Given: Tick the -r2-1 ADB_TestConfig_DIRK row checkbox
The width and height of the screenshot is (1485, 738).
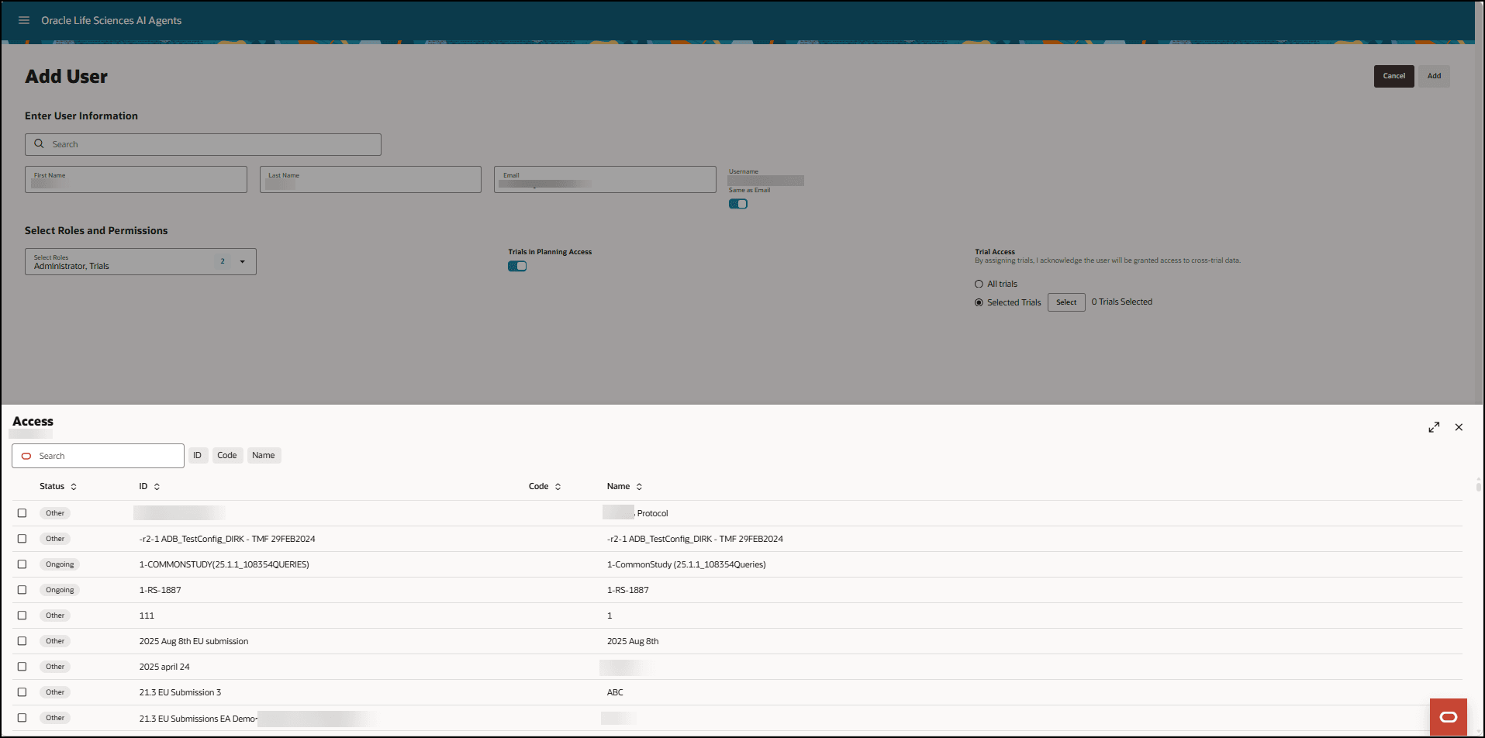Looking at the screenshot, I should [22, 539].
